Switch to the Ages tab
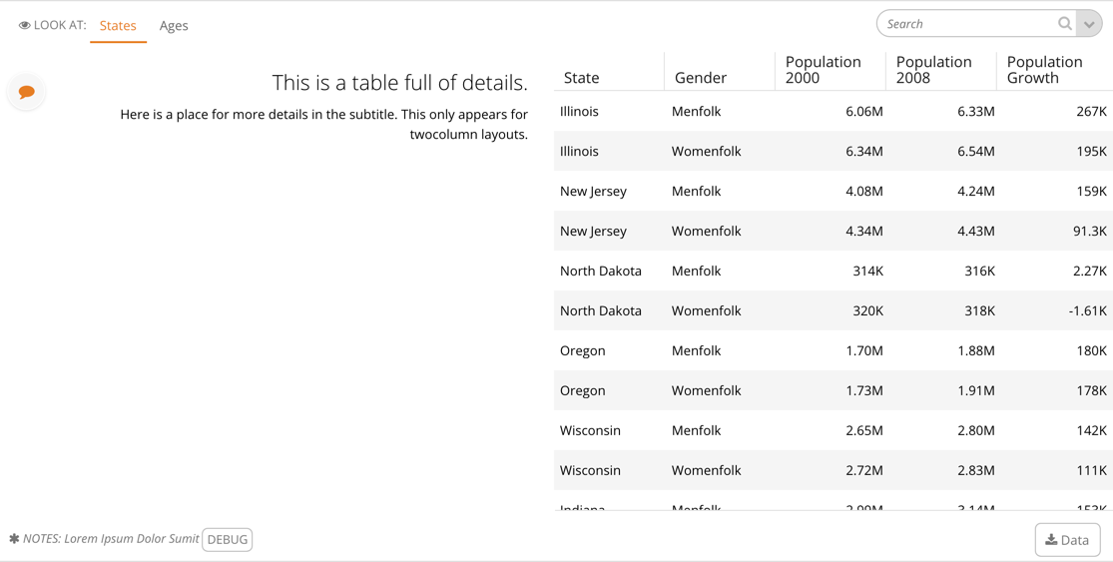Image resolution: width=1113 pixels, height=562 pixels. (174, 26)
